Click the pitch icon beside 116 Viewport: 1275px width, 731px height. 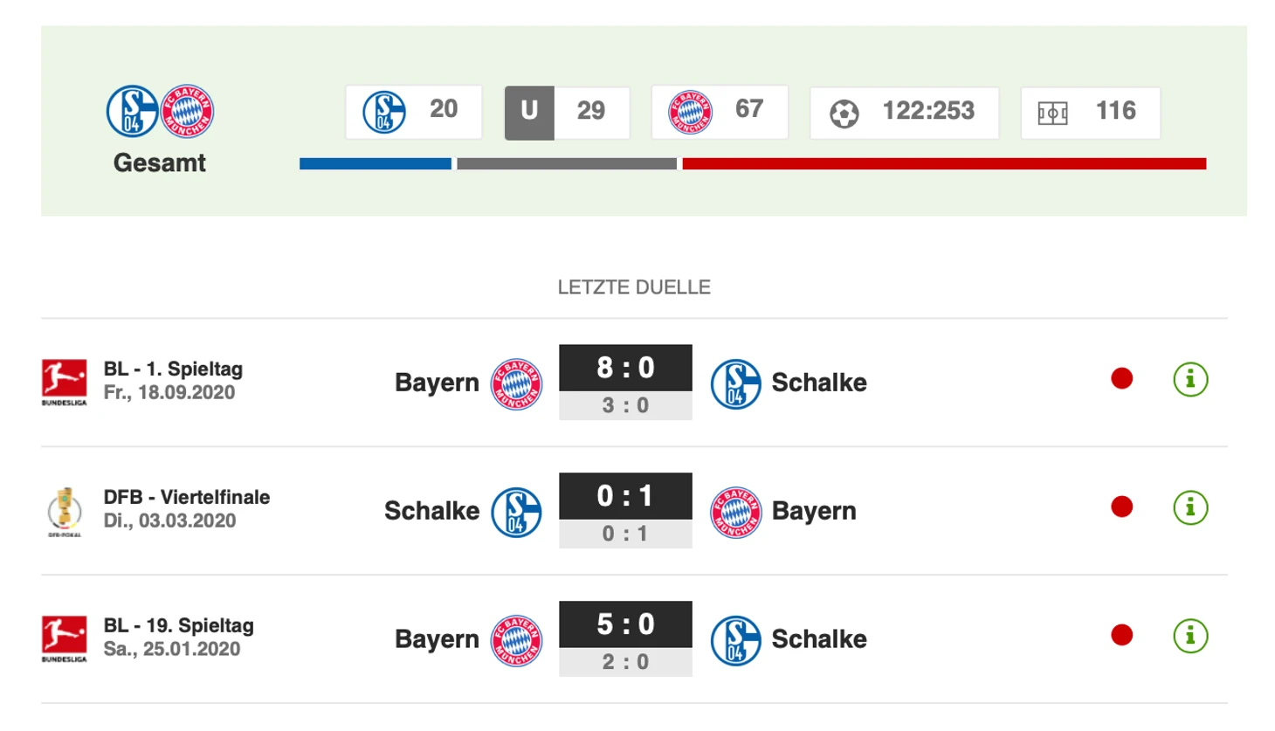click(x=1052, y=114)
